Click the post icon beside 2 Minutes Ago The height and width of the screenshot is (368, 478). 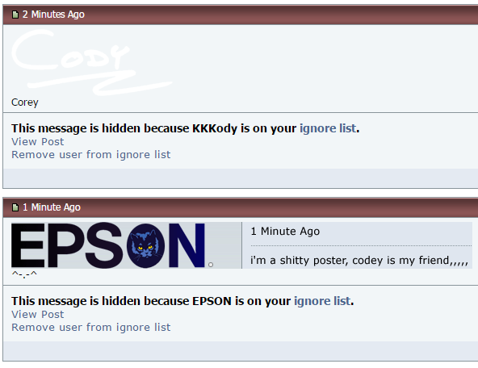15,15
